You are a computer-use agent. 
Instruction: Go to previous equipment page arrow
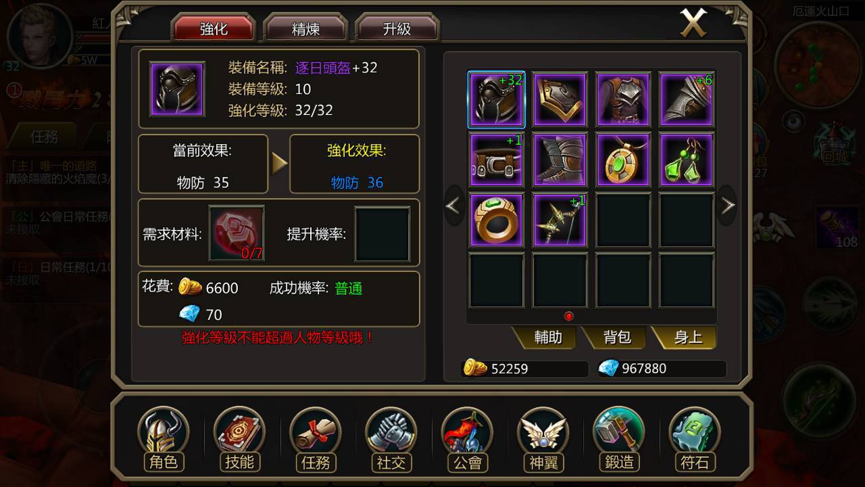(455, 205)
